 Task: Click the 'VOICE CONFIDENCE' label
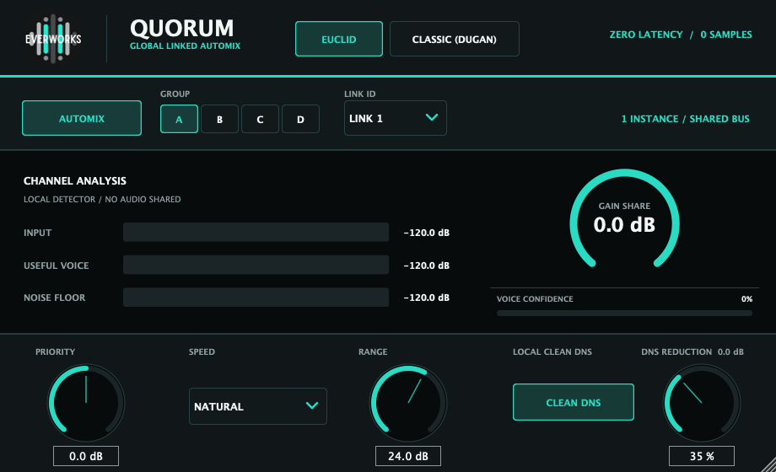tap(535, 299)
